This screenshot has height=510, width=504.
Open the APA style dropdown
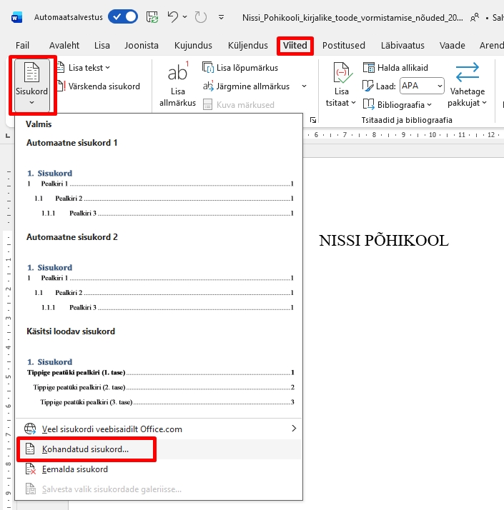[422, 86]
